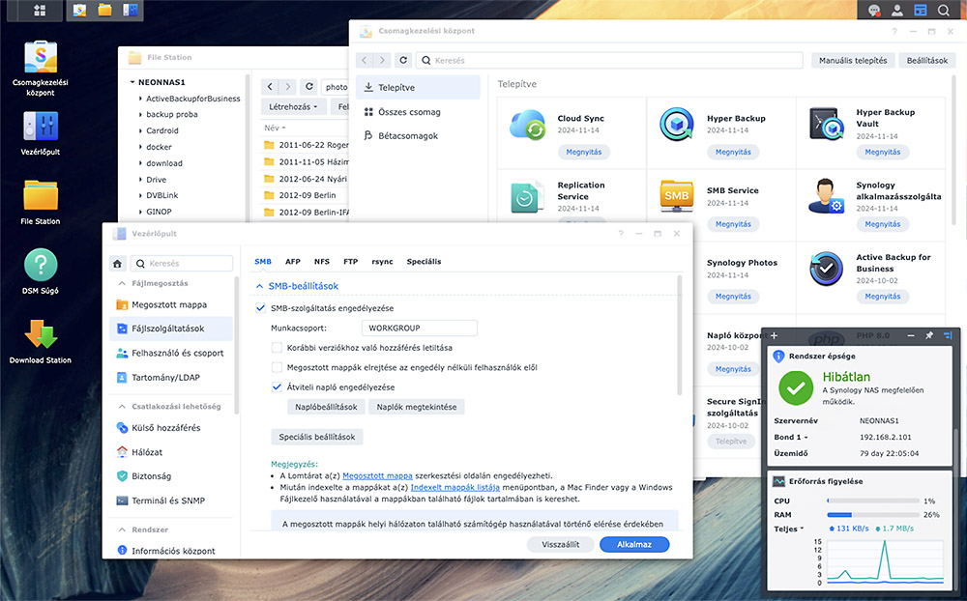Collapse the SMB-beállítások section
This screenshot has width=967, height=601.
point(259,287)
